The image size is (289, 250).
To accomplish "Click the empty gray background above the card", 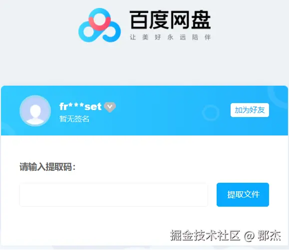I will 145,66.
